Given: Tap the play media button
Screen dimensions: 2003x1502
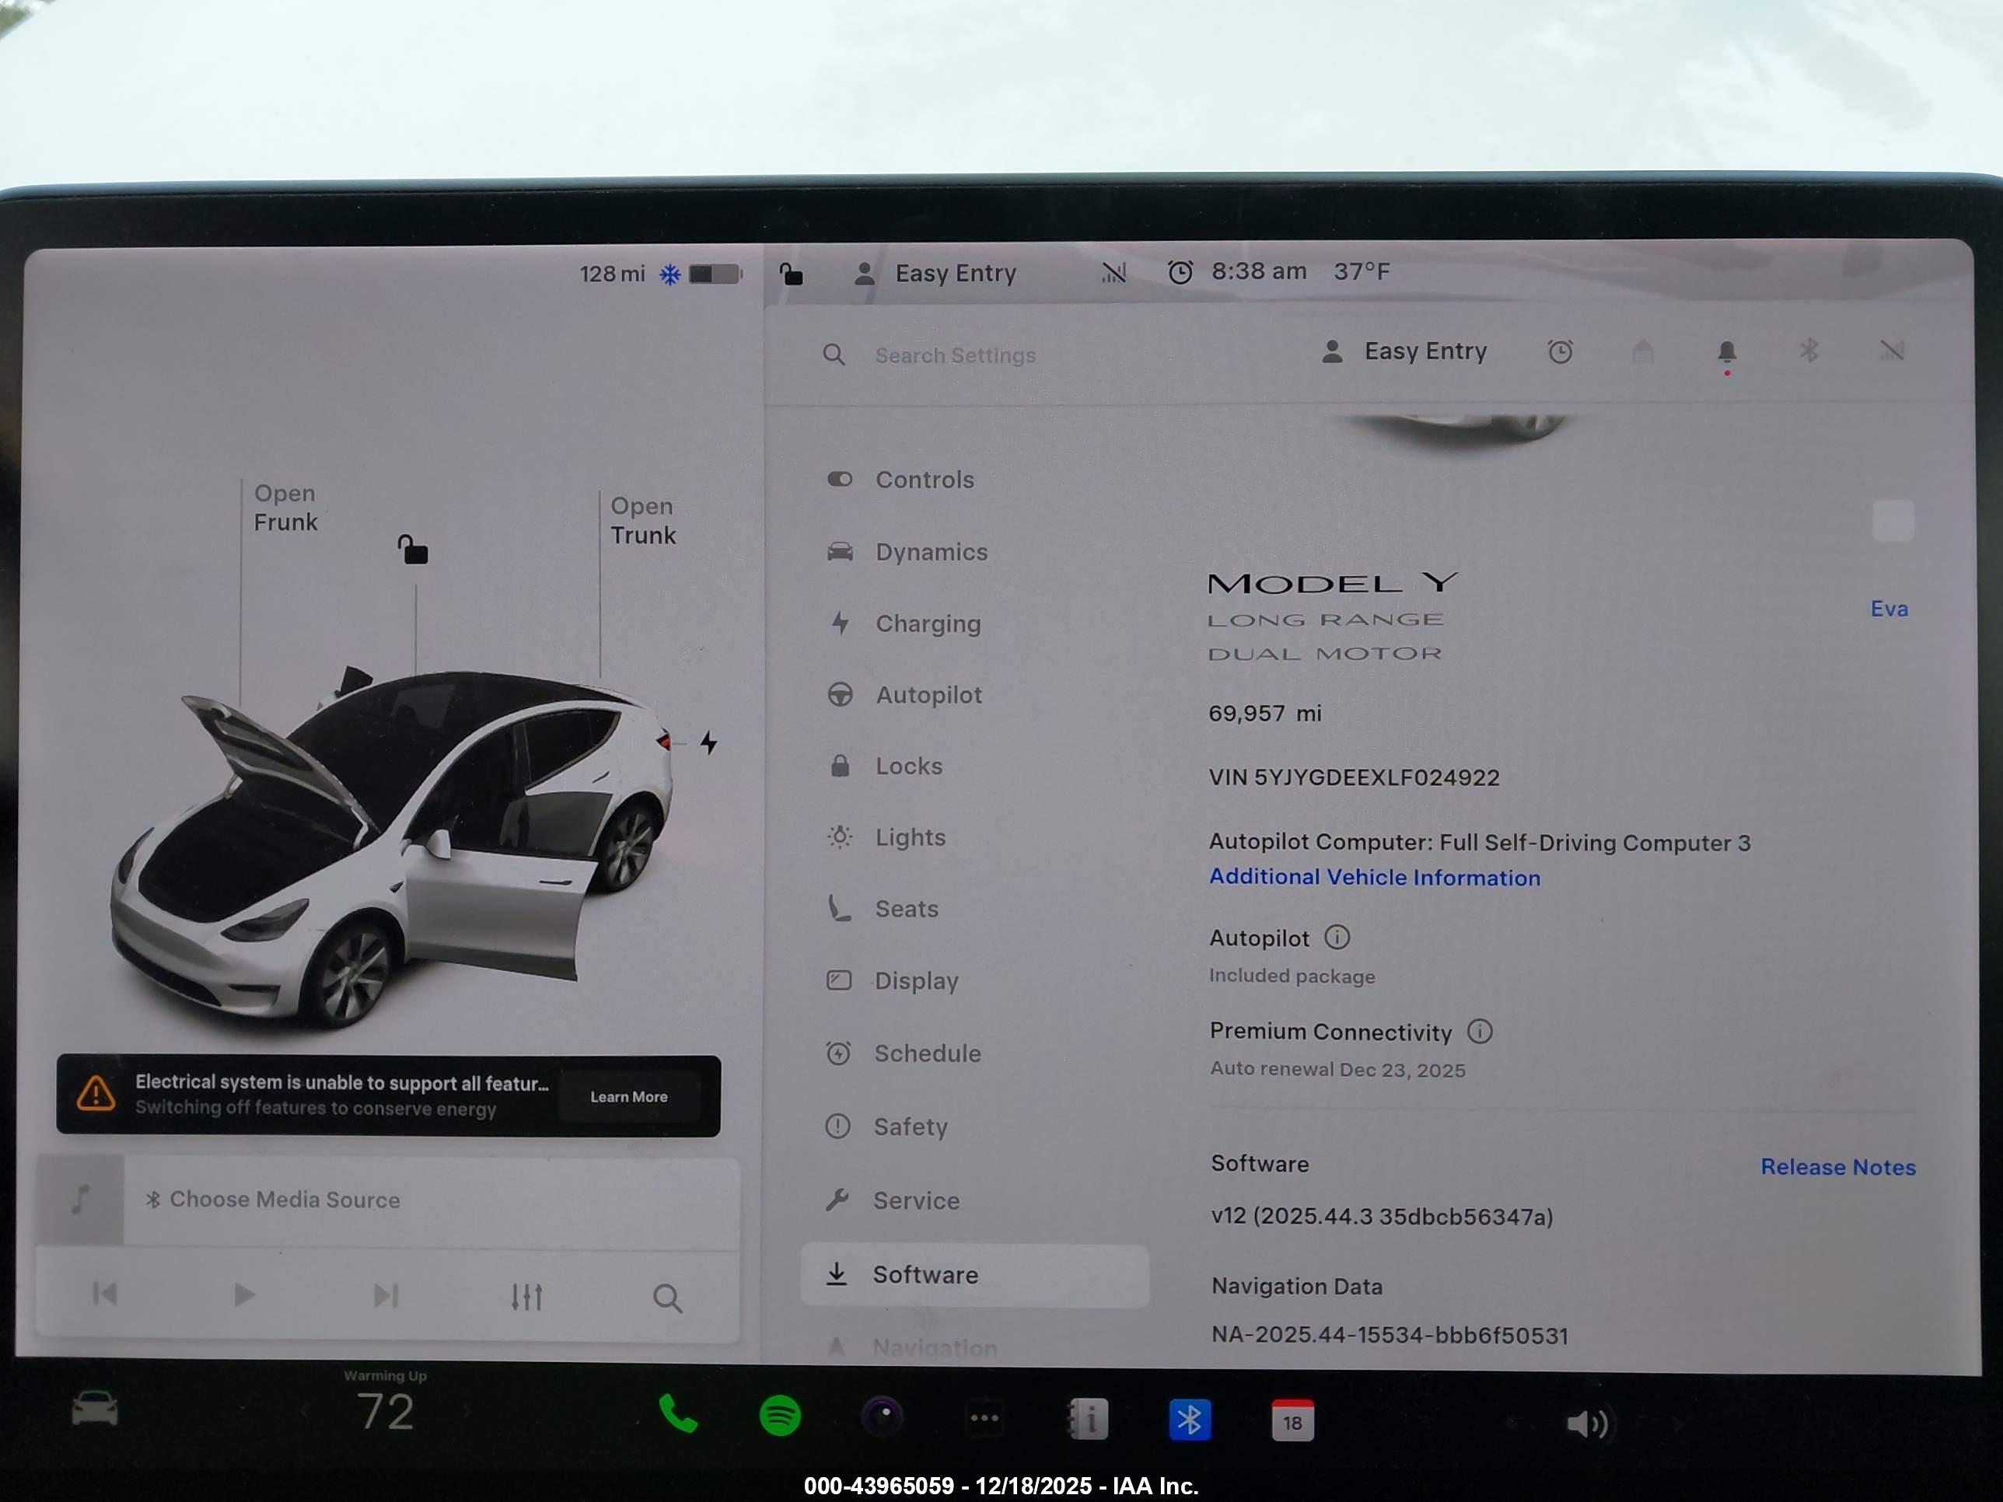Looking at the screenshot, I should pos(243,1294).
